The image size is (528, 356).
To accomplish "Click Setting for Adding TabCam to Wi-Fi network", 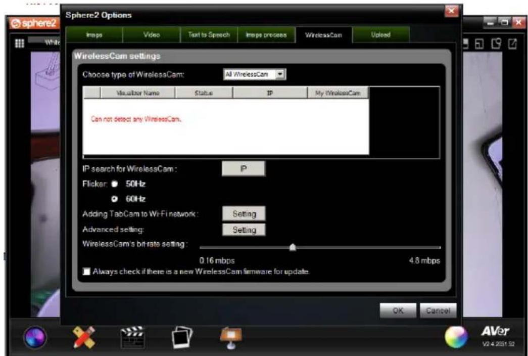I will click(x=244, y=214).
